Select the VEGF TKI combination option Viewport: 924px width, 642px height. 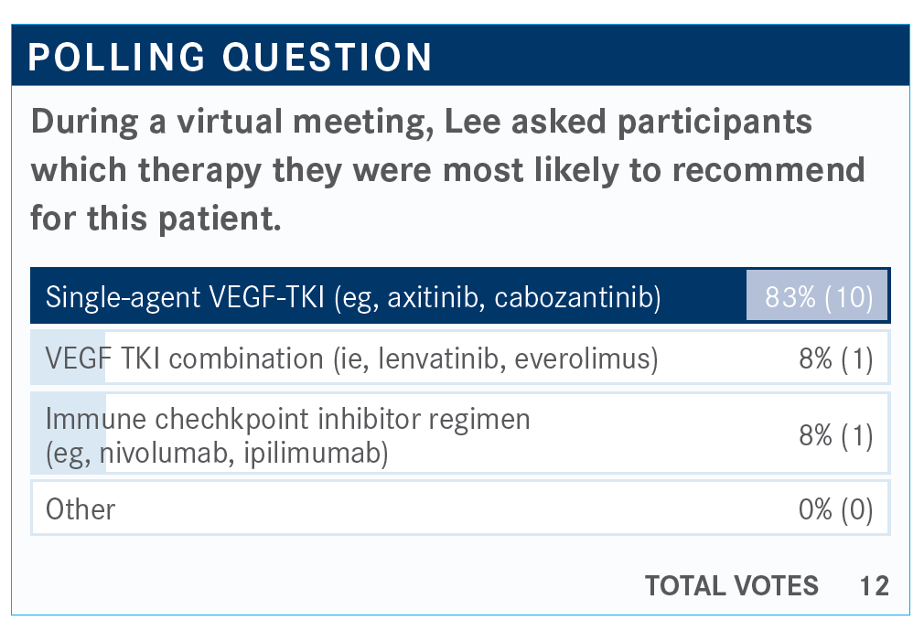point(460,358)
